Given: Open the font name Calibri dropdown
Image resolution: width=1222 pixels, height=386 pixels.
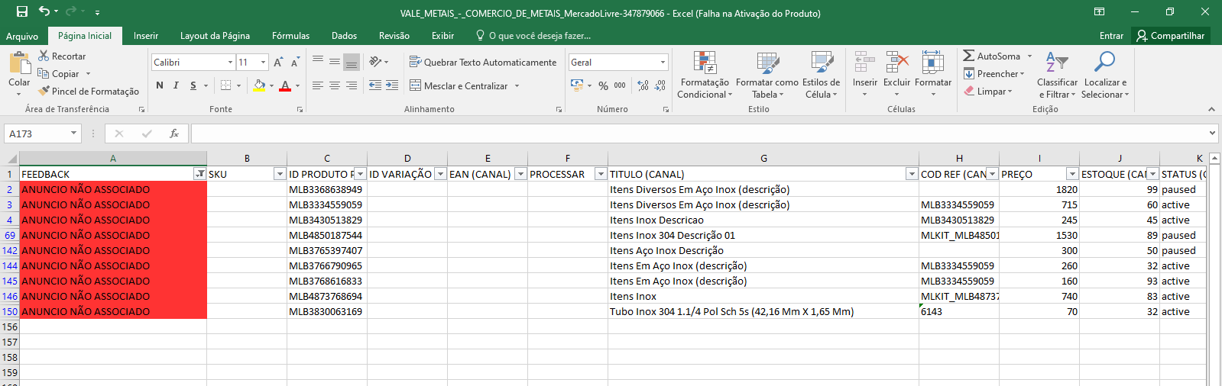Looking at the screenshot, I should [x=230, y=63].
